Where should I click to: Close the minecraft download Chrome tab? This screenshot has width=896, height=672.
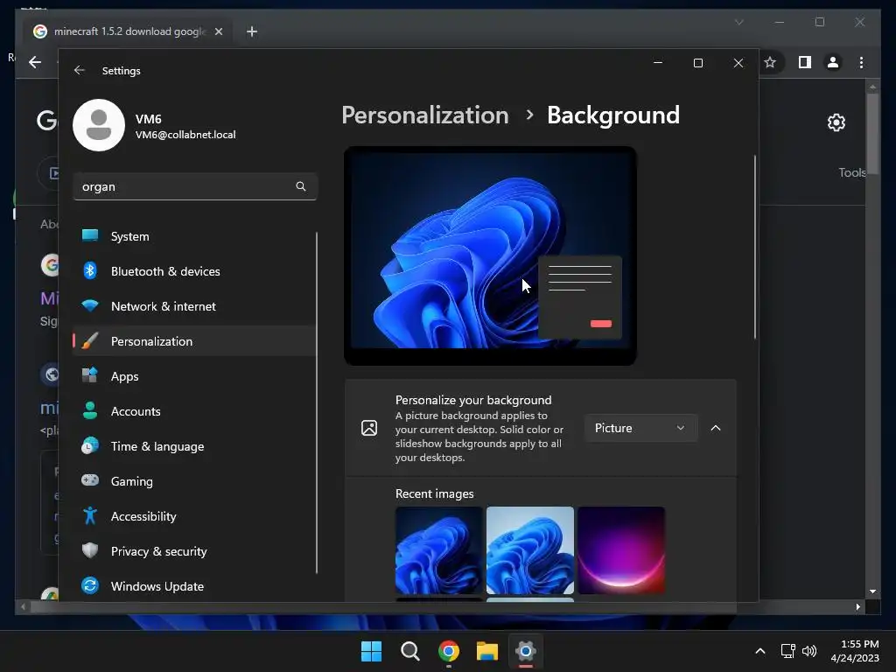(218, 31)
